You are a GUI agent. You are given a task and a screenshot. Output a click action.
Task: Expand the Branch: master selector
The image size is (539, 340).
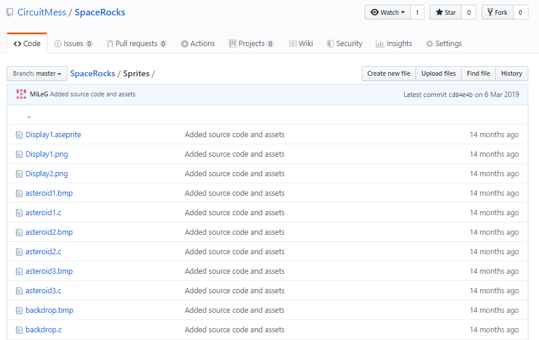(x=37, y=73)
